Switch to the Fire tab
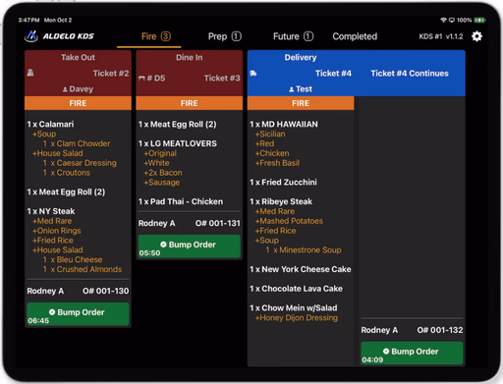Image resolution: width=503 pixels, height=384 pixels. 156,36
